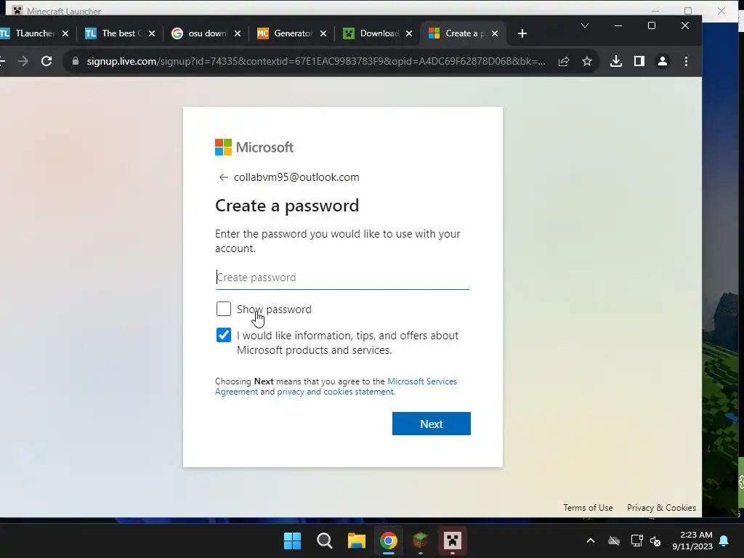Image resolution: width=744 pixels, height=558 pixels.
Task: Toggle the Chrome side panel icon
Action: tap(639, 61)
